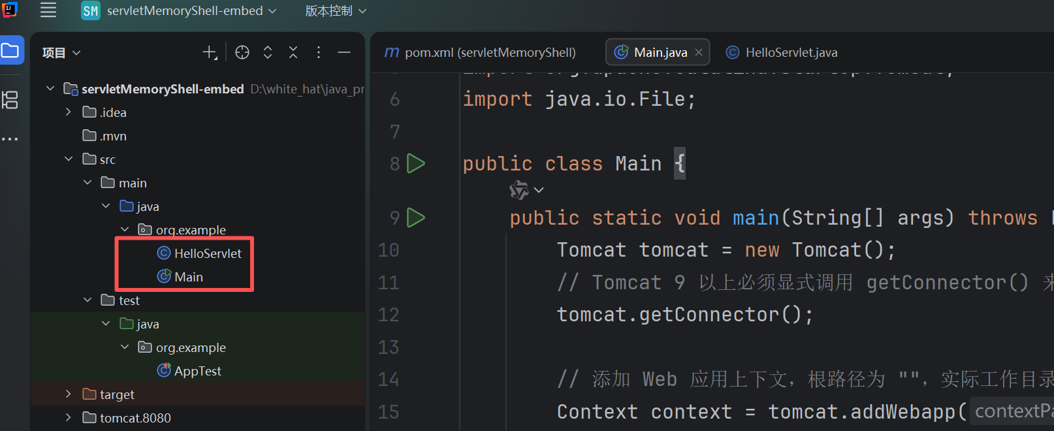
Task: Close the Main.java tab
Action: [x=699, y=52]
